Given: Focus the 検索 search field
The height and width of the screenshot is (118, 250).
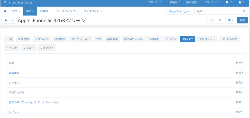Looking at the screenshot, I should tap(218, 11).
